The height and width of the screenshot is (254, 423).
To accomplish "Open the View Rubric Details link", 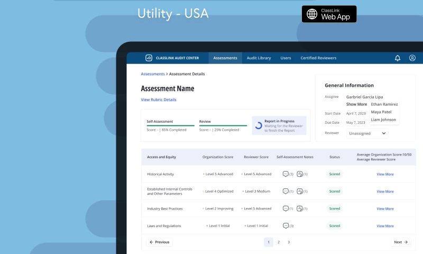I will [159, 99].
